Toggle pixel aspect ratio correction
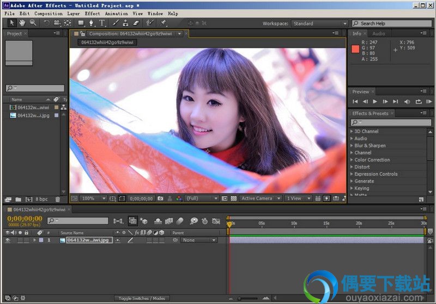This screenshot has height=304, width=436. [x=318, y=198]
